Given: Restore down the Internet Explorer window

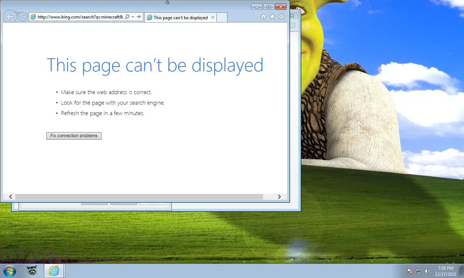Looking at the screenshot, I should coord(269,7).
